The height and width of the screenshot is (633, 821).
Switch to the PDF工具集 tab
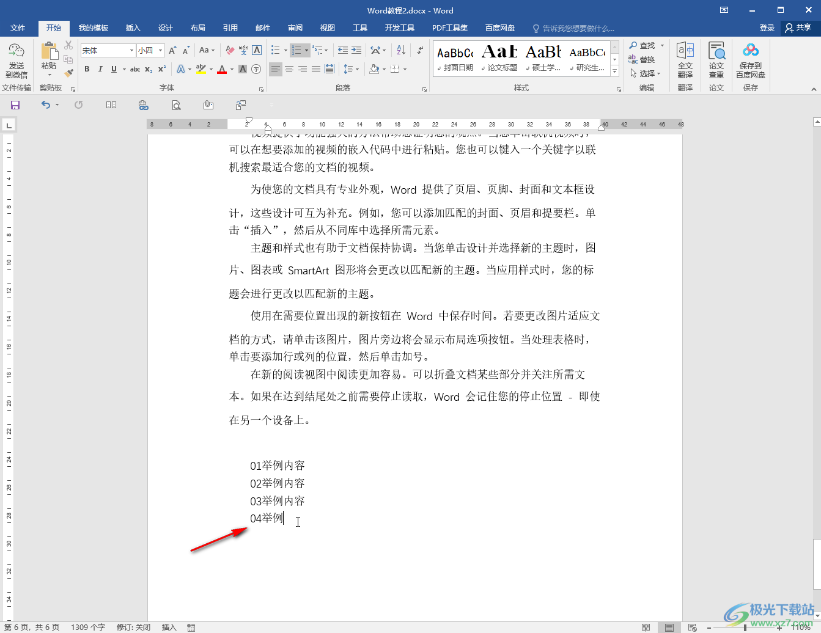point(450,28)
